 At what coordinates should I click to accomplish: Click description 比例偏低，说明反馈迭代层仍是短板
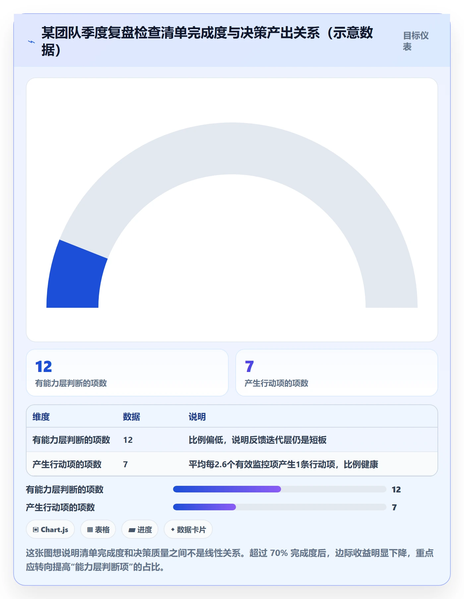258,440
